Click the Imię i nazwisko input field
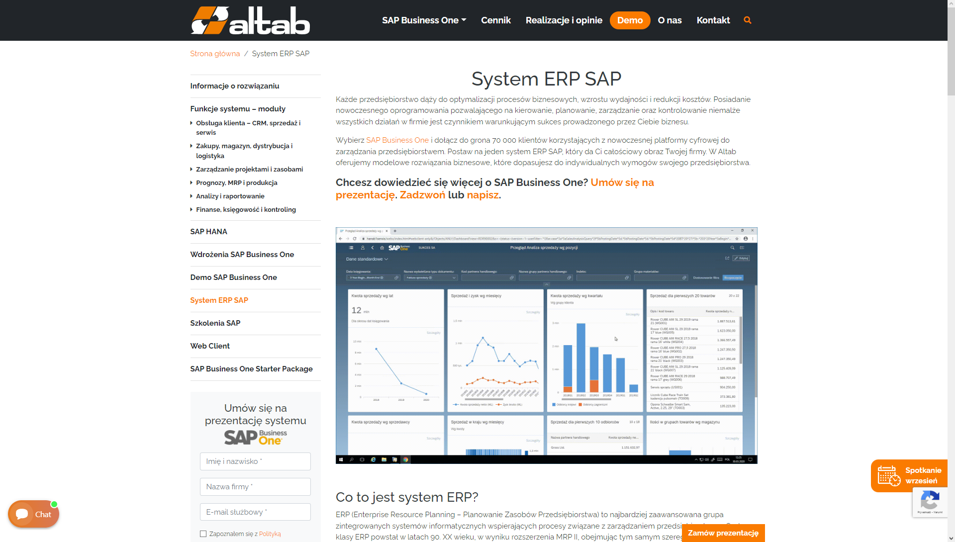Screen dimensions: 955x542 255,461
